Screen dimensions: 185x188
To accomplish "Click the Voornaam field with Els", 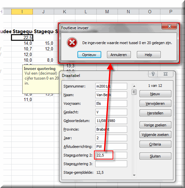I will [x=111, y=103].
